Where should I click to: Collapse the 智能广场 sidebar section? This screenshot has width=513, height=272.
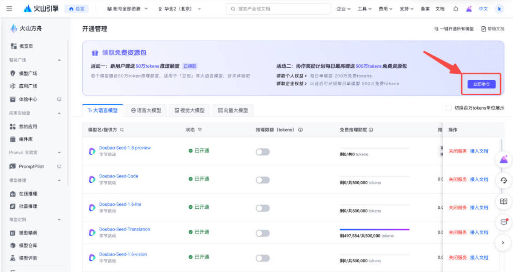[x=59, y=60]
